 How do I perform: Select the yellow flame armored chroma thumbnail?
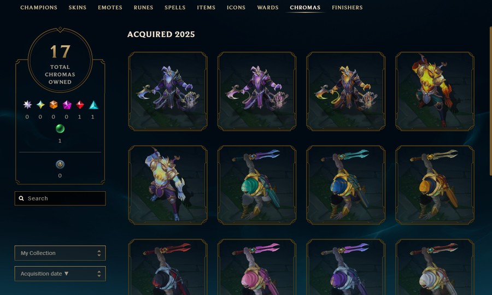[435, 91]
